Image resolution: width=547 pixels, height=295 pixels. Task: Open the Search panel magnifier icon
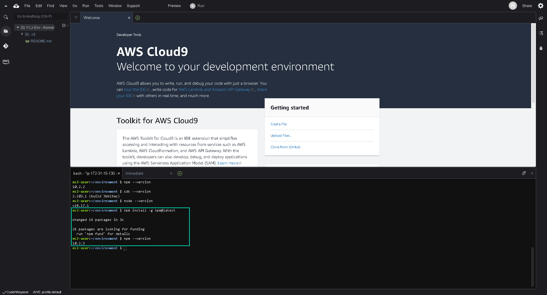(6, 17)
